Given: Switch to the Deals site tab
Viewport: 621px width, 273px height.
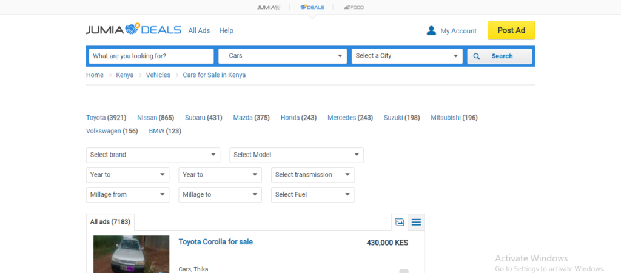Looking at the screenshot, I should 312,7.
